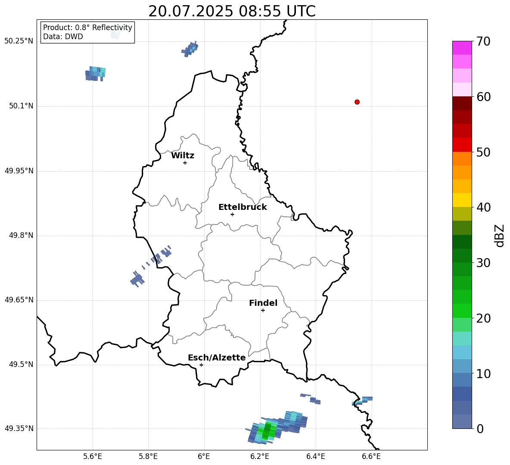Click the 30 tick on the colorbar

point(483,263)
